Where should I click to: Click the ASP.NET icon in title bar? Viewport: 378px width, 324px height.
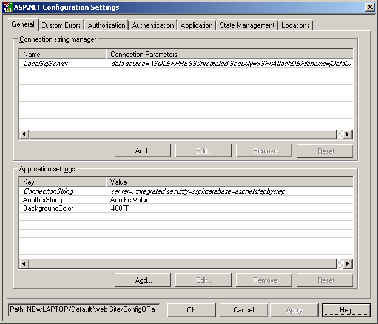[7, 7]
